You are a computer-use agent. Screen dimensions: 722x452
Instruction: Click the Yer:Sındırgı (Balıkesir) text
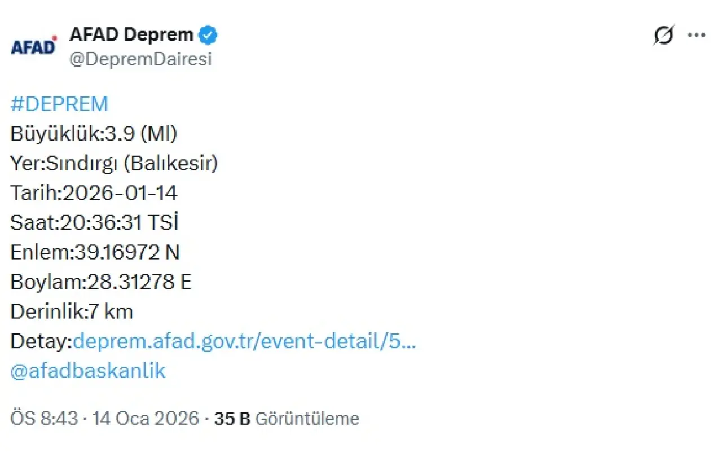coord(114,164)
